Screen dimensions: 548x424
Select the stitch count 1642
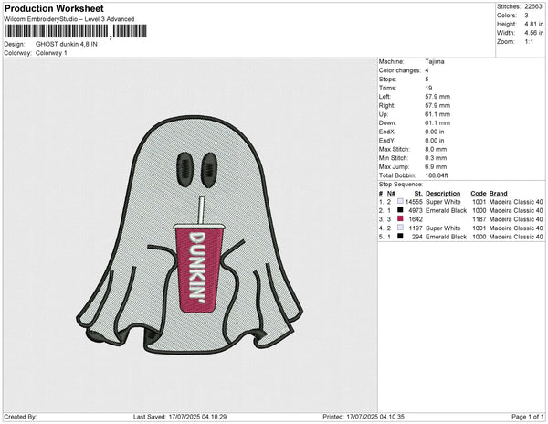pos(416,219)
